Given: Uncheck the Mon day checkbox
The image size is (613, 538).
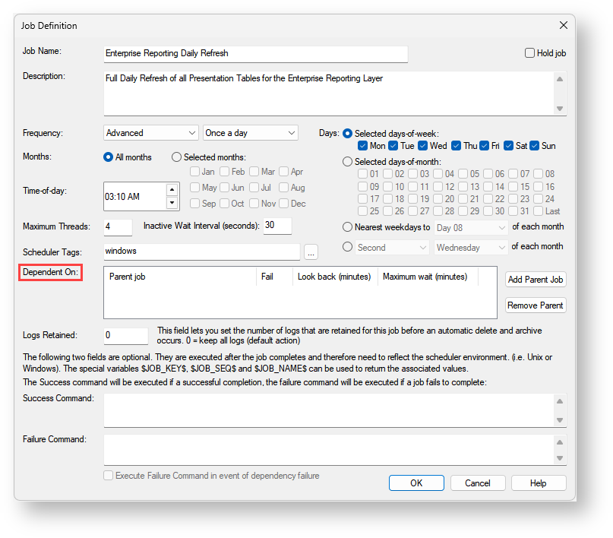Looking at the screenshot, I should [x=362, y=146].
